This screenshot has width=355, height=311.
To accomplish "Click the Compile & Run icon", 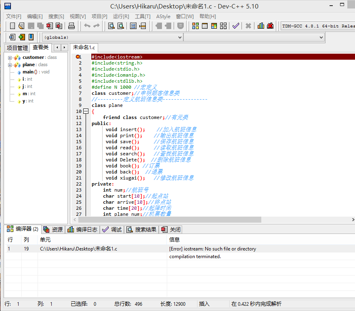I will click(x=214, y=26).
